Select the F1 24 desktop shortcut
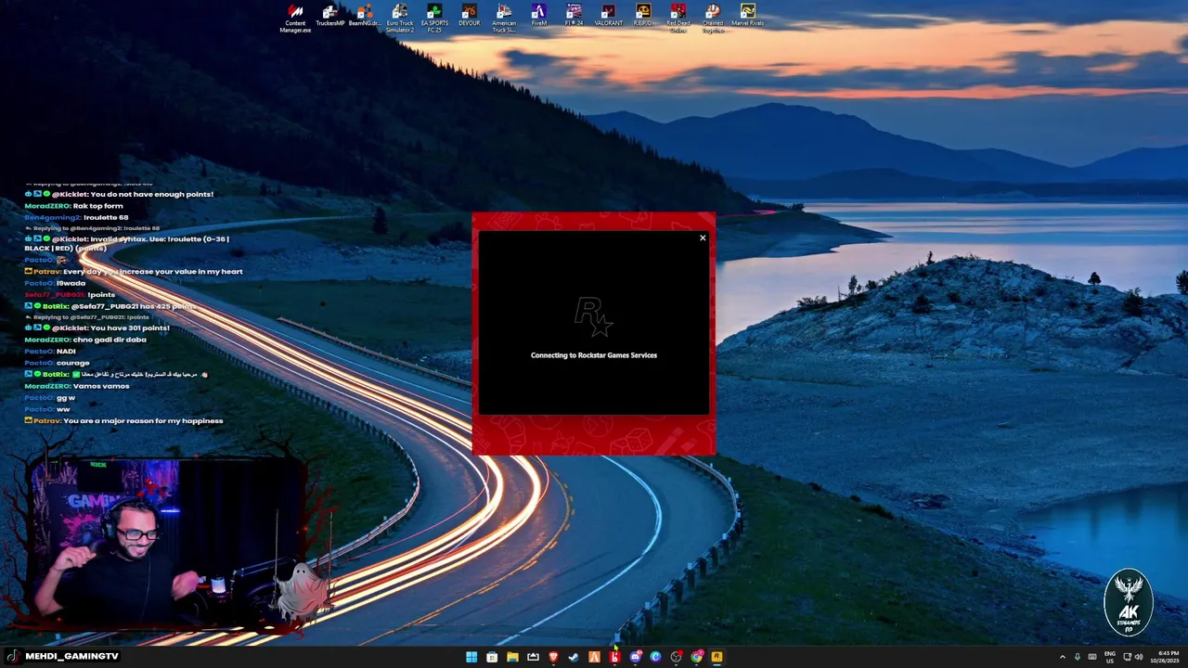The image size is (1188, 668). coord(574,16)
